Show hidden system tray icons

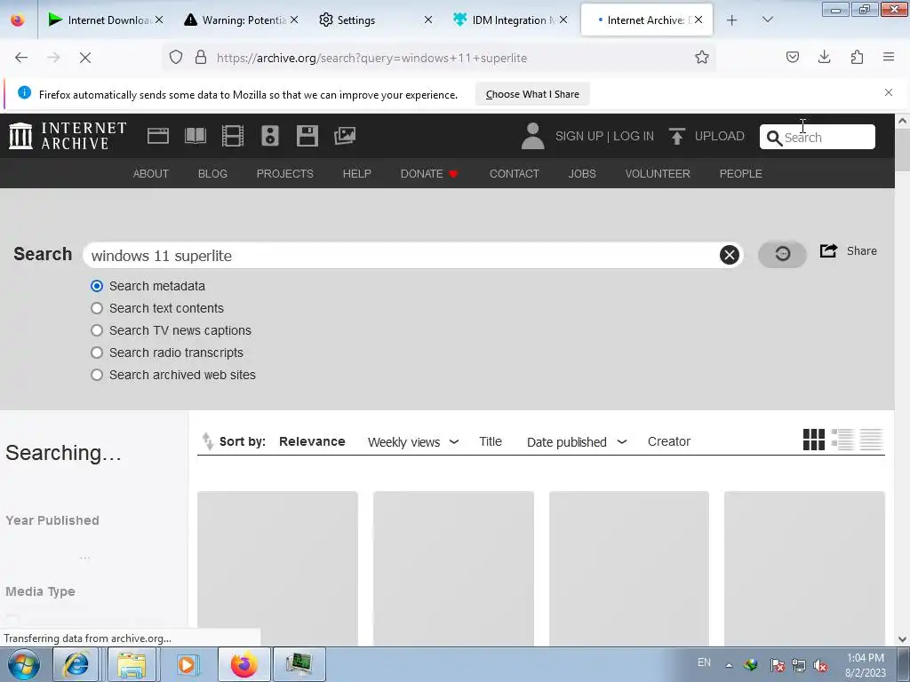point(729,665)
